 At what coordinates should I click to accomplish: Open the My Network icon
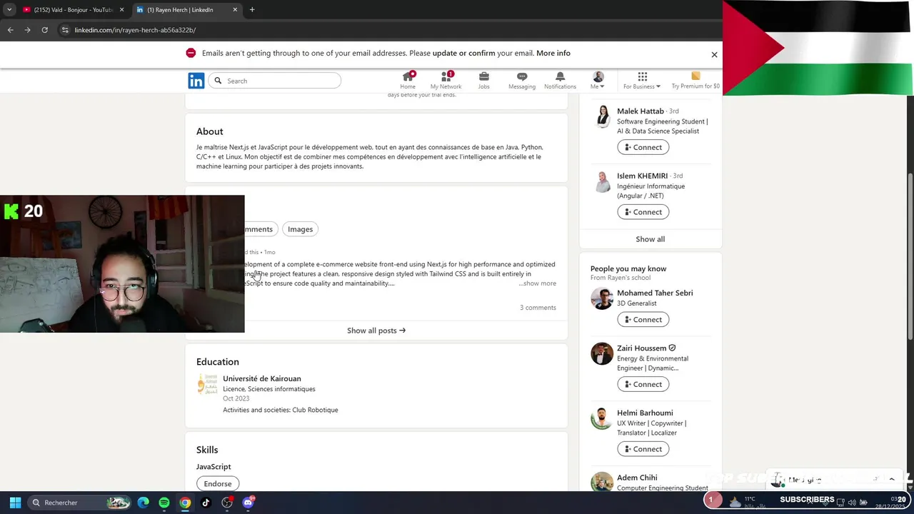coord(446,76)
